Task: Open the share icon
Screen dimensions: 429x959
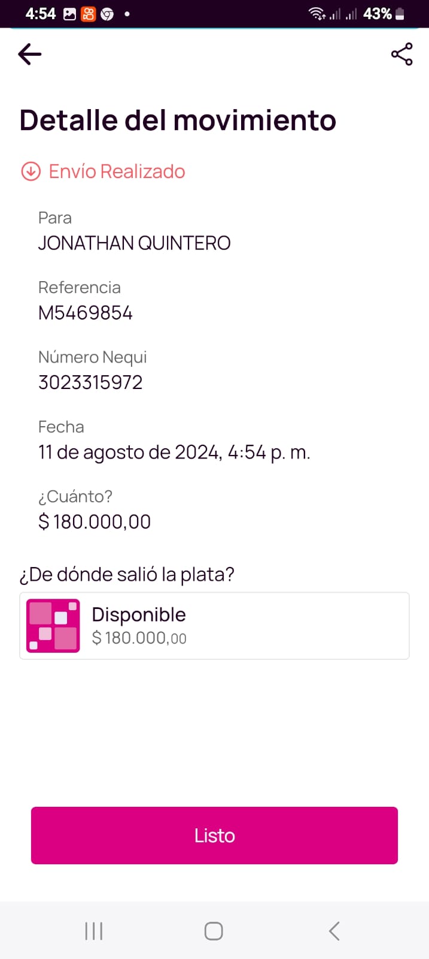Action: click(x=401, y=55)
